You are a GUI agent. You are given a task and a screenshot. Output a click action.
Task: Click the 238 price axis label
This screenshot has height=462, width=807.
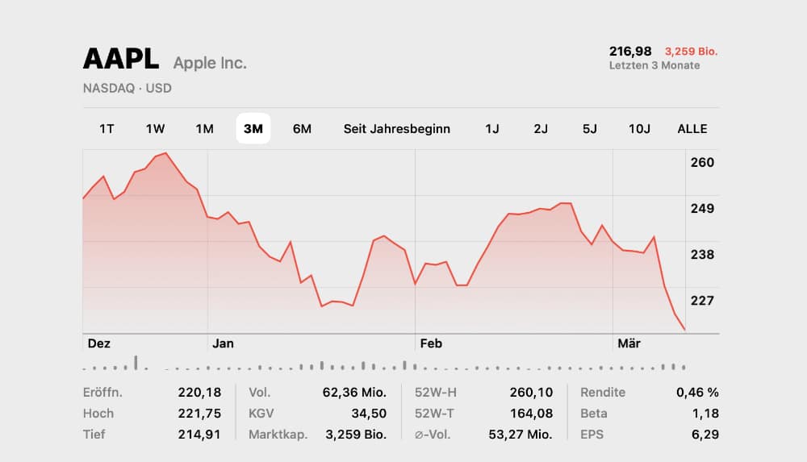coord(703,254)
